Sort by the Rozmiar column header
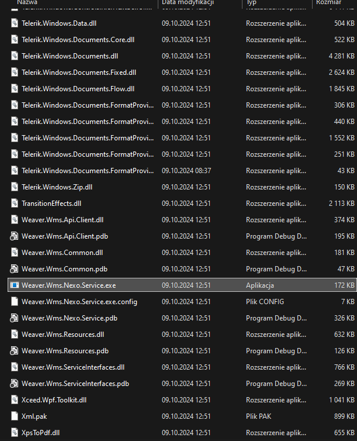 (x=328, y=2)
